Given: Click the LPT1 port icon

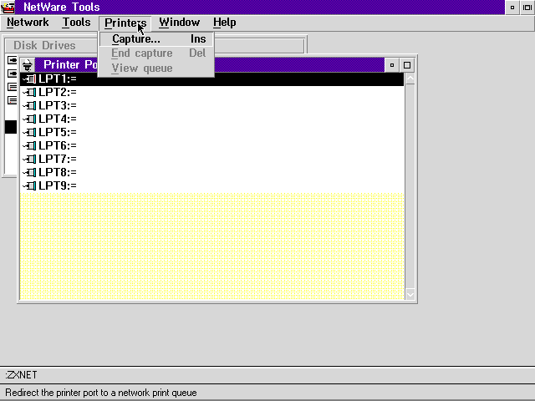Looking at the screenshot, I should coord(29,79).
